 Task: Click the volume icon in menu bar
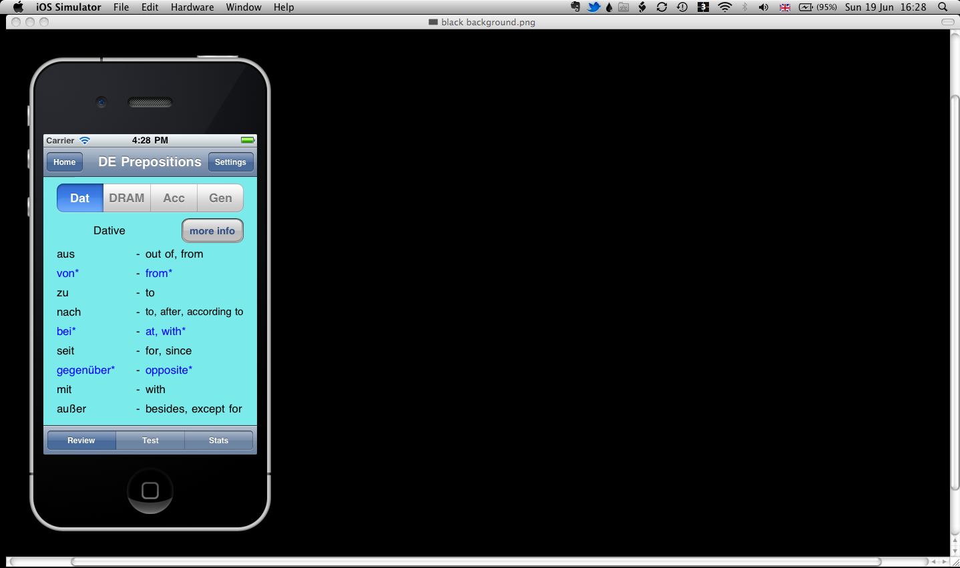[x=763, y=7]
